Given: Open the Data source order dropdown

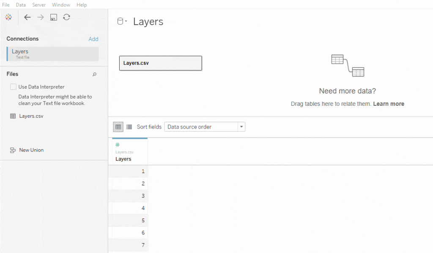Looking at the screenshot, I should pyautogui.click(x=241, y=126).
